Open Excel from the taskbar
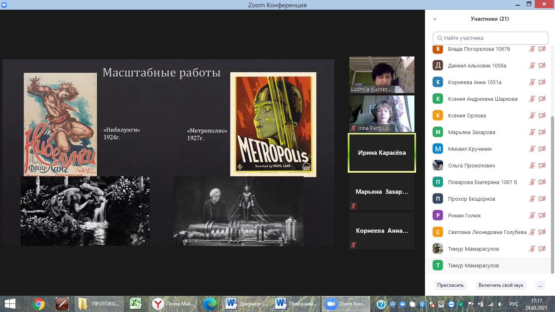Image resolution: width=555 pixels, height=312 pixels. click(136, 303)
